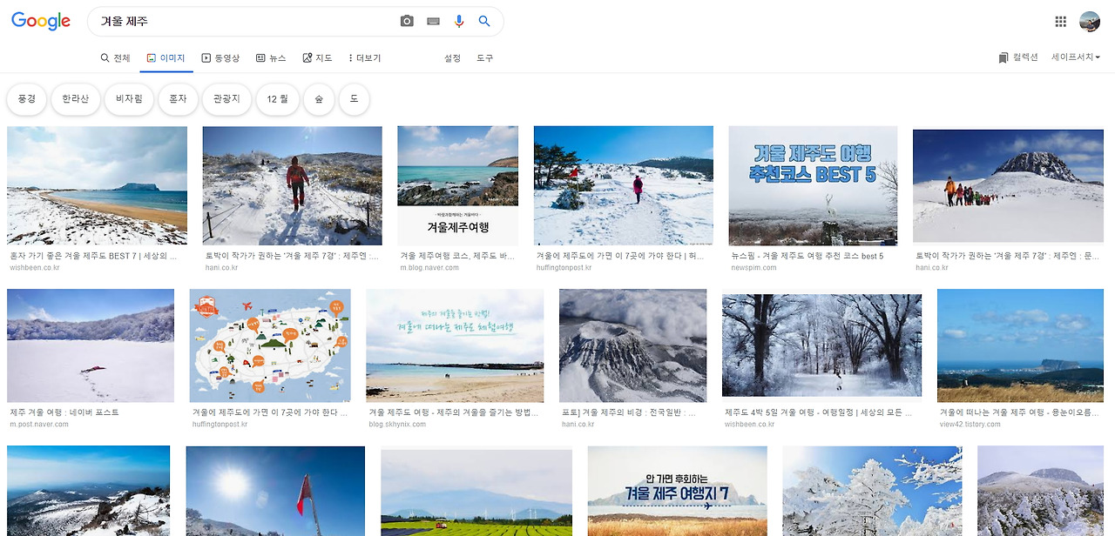Click the magnifying glass to run the search

[484, 21]
